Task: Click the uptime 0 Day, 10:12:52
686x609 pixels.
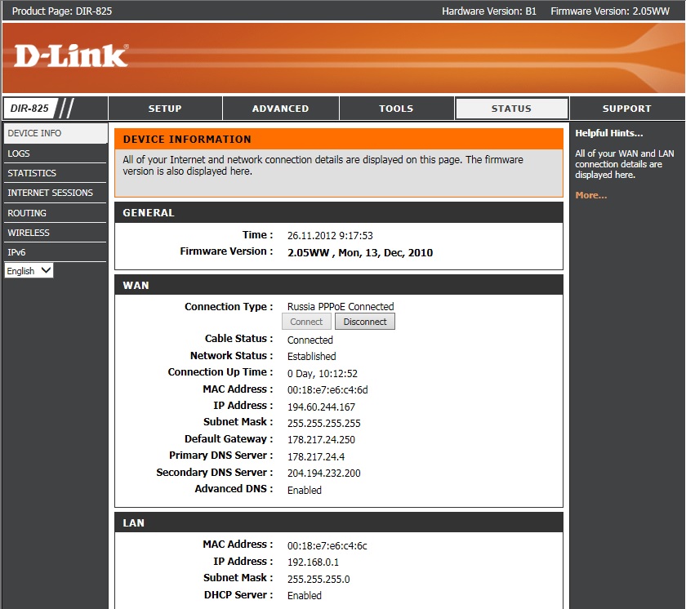Action: 323,373
